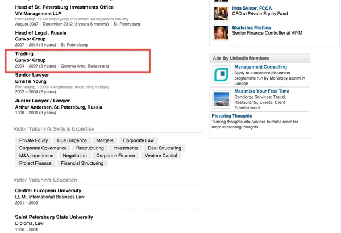Click Victor Yakunin's Education heading
The width and height of the screenshot is (341, 233).
click(x=45, y=180)
